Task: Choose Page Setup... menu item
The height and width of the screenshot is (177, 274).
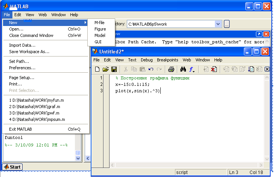Action: 45,78
